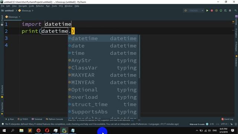Image resolution: width=238 pixels, height=134 pixels.
Task: Open the Terminal tool window
Action: (x=37, y=119)
